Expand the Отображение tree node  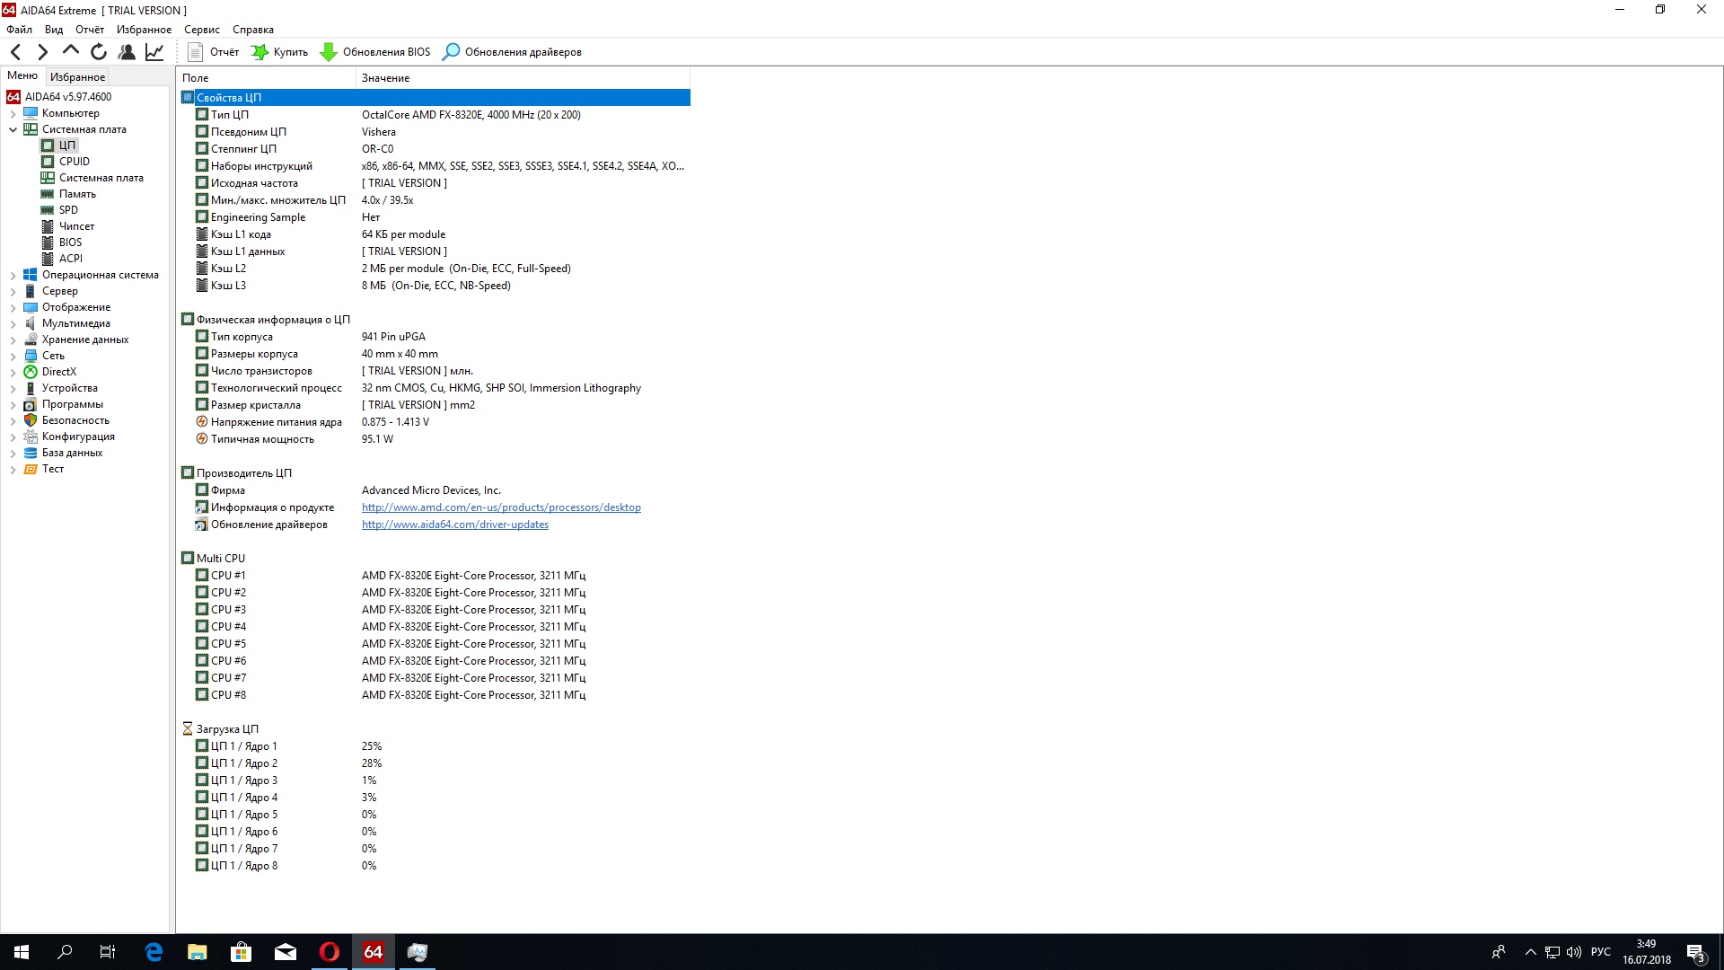[x=13, y=308]
